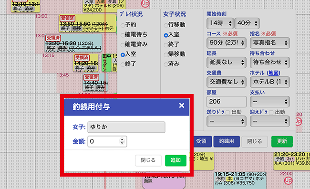310x189 pixels.
Task: Open the 地図 map link
Action: pyautogui.click(x=274, y=73)
